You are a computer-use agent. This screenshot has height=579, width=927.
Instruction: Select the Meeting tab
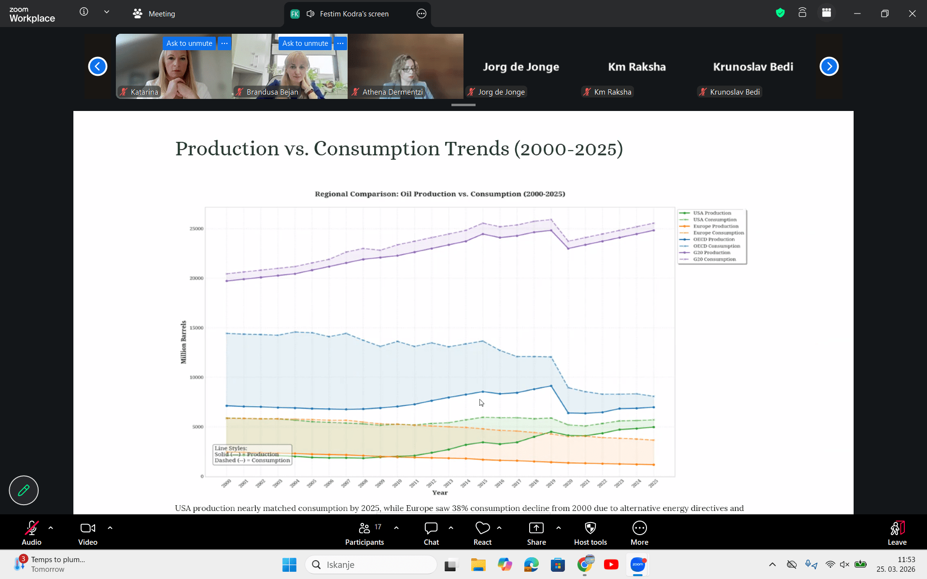(x=154, y=14)
